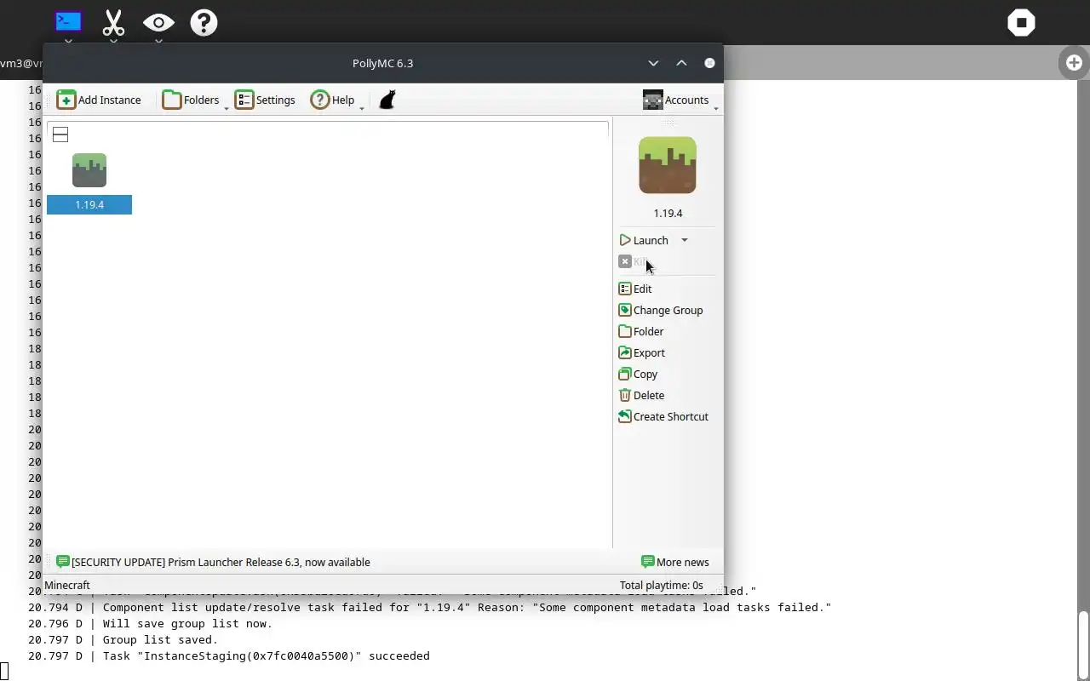Click the large dirt block instance icon
Viewport: 1090px width, 681px height.
click(x=668, y=165)
